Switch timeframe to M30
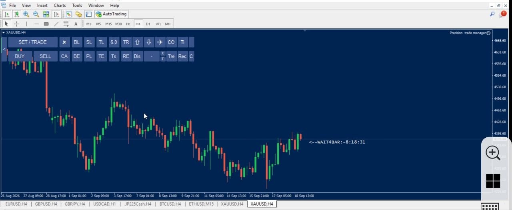Image resolution: width=512 pixels, height=210 pixels. pos(118,24)
